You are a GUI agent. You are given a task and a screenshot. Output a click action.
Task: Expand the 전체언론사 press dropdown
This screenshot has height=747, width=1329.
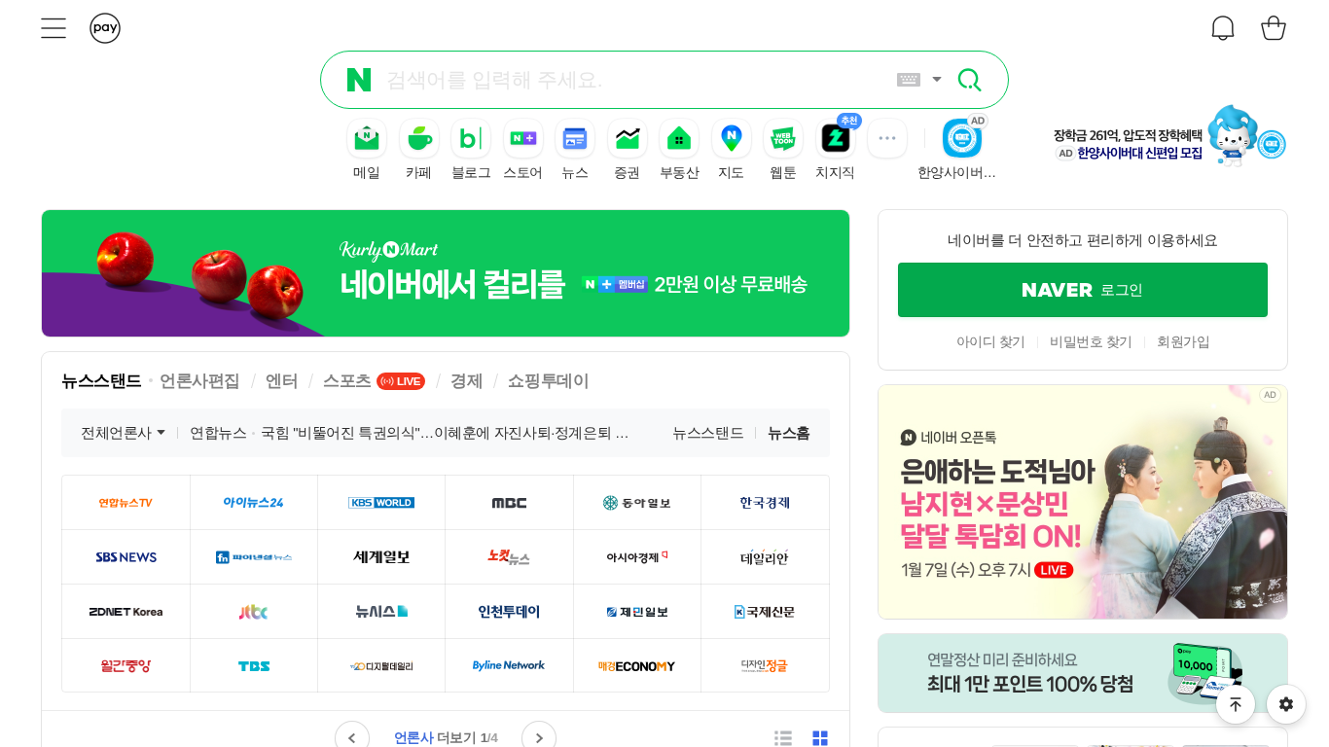coord(122,431)
